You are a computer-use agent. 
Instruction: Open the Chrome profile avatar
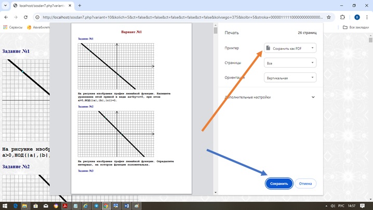click(357, 17)
